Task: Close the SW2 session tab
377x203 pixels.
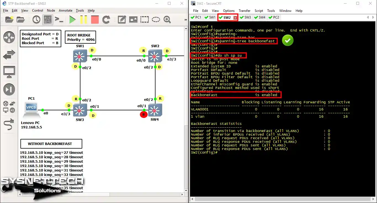Action: tap(235, 18)
